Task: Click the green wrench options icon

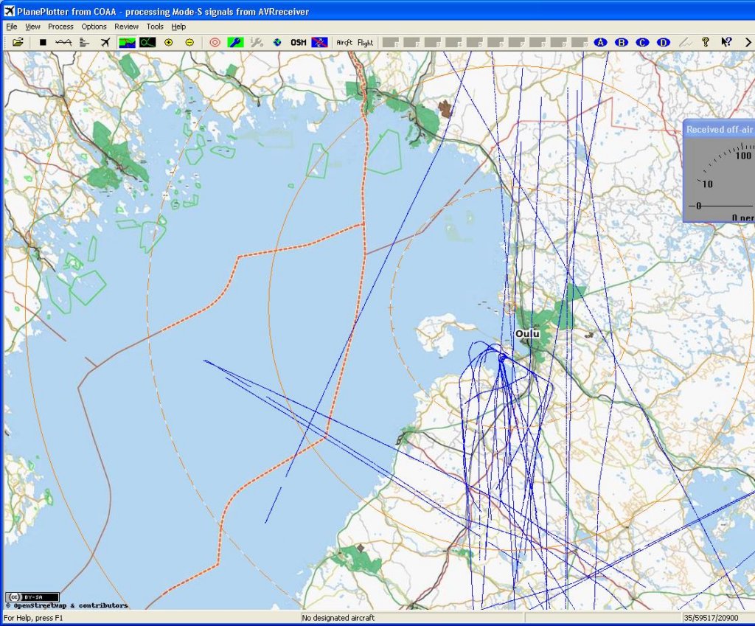Action: 235,42
